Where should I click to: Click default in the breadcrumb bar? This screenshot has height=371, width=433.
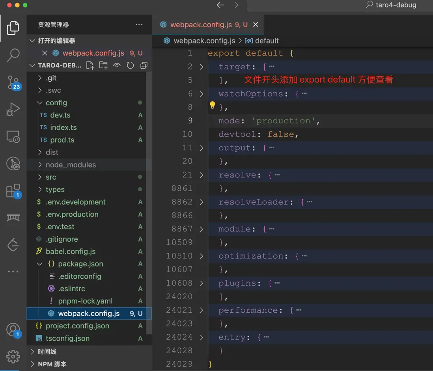click(x=267, y=40)
